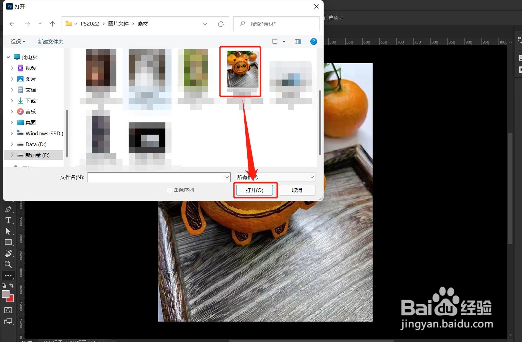Expand the 文档 folder node
The image size is (522, 342).
tap(12, 90)
